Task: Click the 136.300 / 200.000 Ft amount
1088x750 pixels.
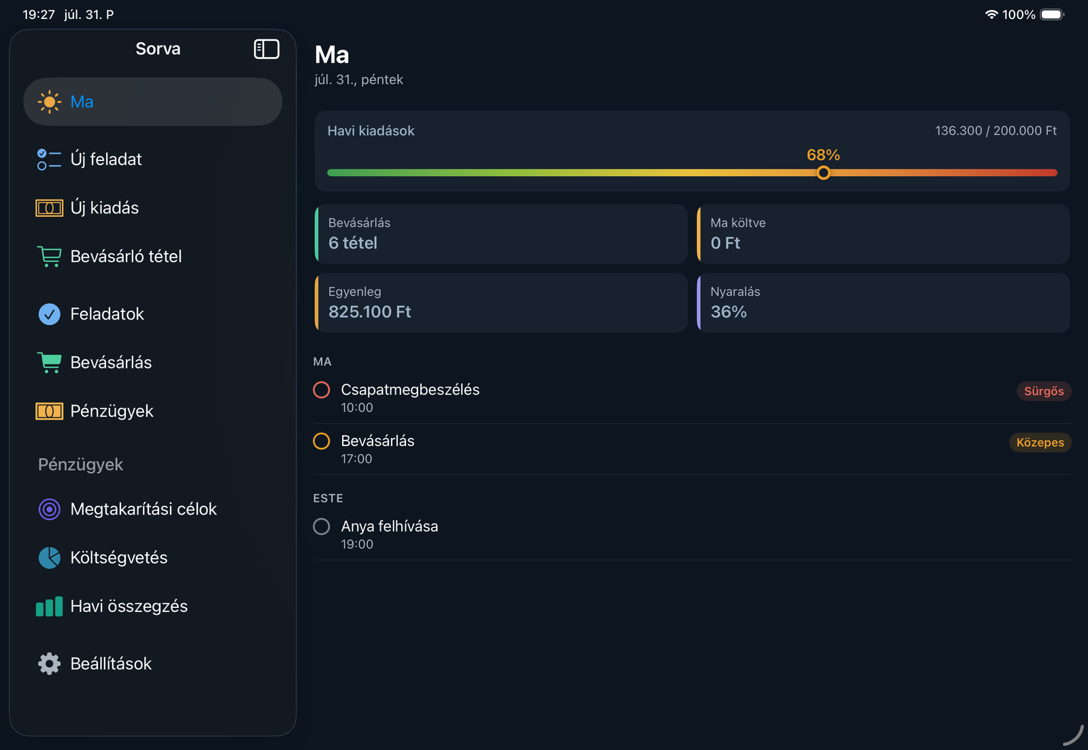Action: (996, 131)
